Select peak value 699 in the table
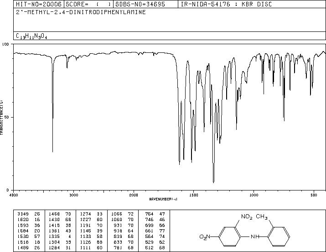 pyautogui.click(x=149, y=225)
